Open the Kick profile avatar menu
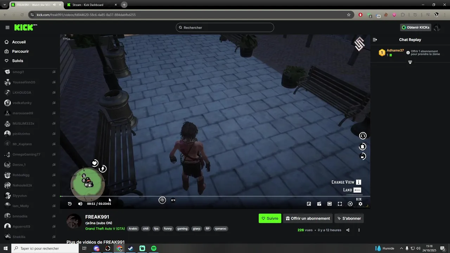 click(x=437, y=27)
